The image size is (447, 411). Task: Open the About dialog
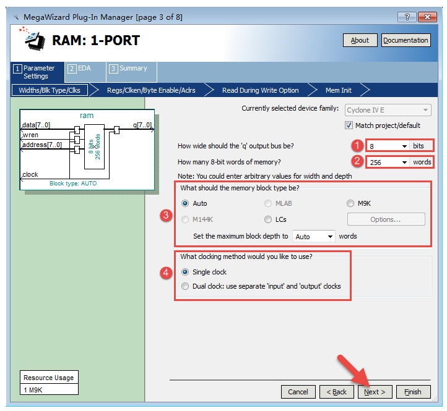tap(360, 40)
